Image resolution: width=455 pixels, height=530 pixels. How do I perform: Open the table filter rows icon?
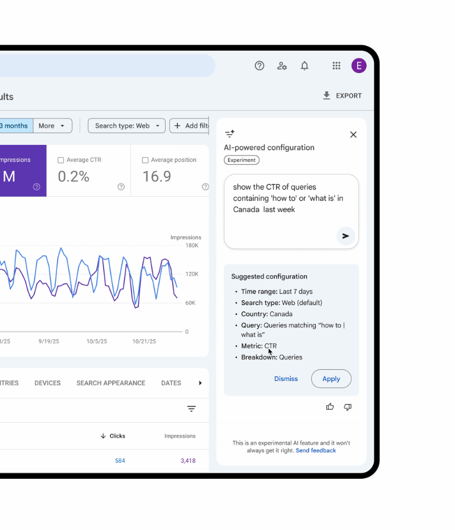[192, 409]
